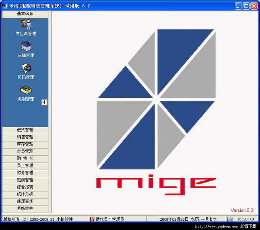Open the 短信管理 section

point(25,181)
